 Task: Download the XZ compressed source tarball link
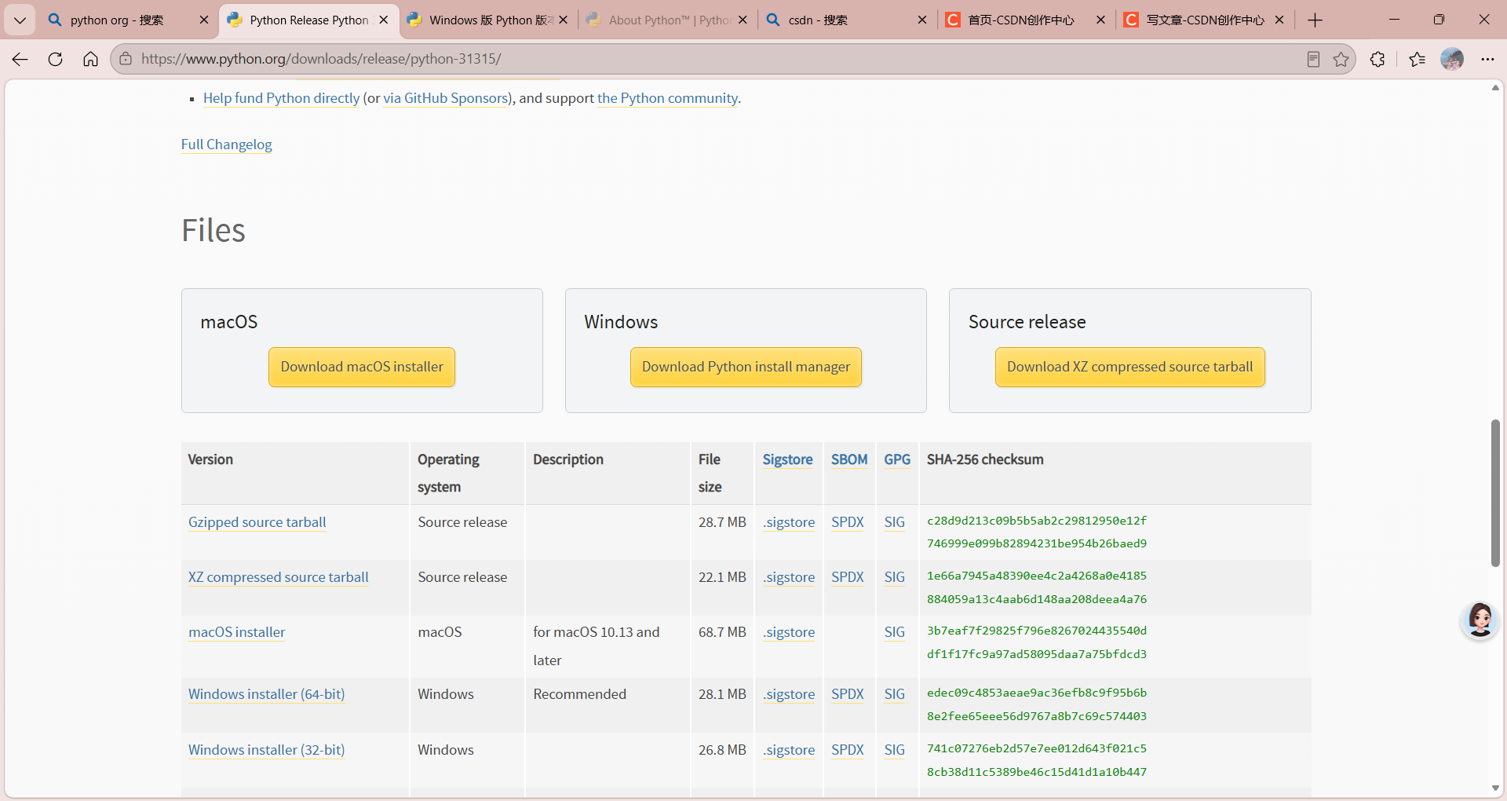[x=278, y=577]
